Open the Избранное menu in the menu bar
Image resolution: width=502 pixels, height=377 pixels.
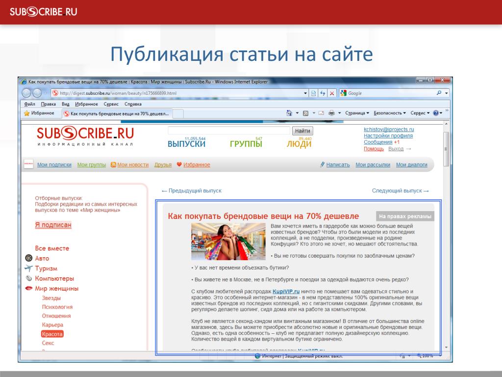pos(86,104)
